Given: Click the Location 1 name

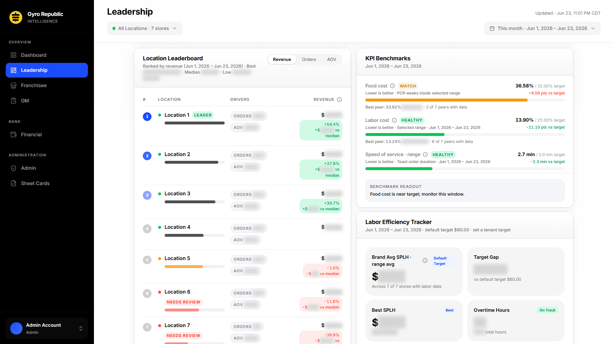Looking at the screenshot, I should tap(177, 115).
